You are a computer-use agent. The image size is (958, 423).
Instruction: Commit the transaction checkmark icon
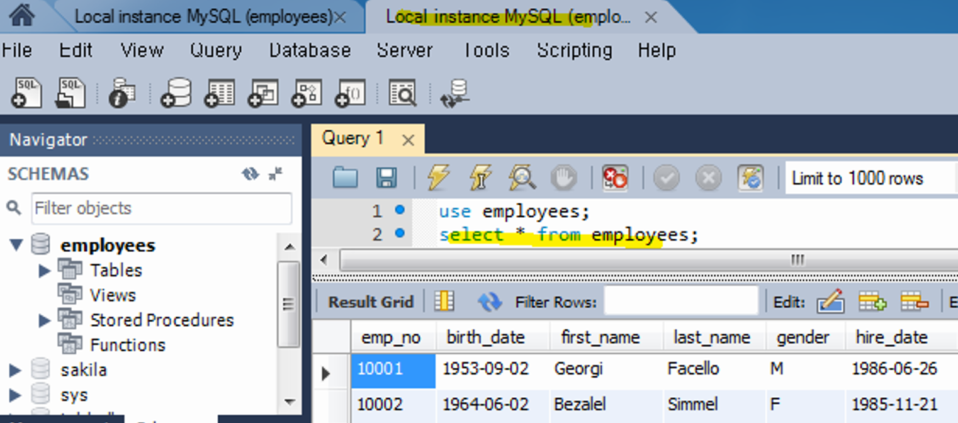(666, 178)
